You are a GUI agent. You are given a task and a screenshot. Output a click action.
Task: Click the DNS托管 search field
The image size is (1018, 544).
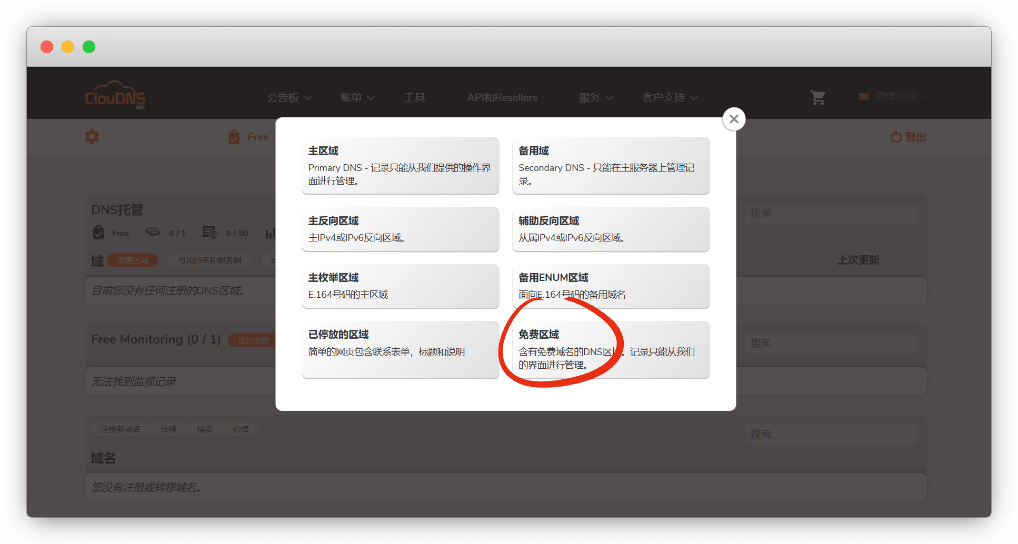click(x=831, y=213)
